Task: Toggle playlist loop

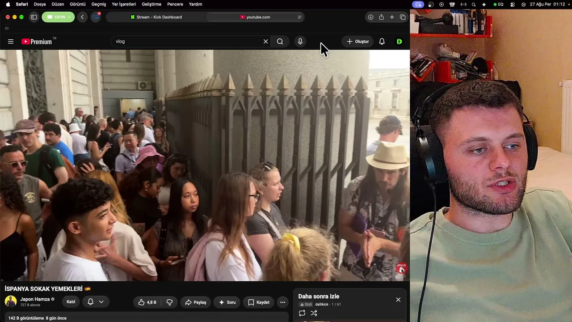Action: click(x=302, y=313)
